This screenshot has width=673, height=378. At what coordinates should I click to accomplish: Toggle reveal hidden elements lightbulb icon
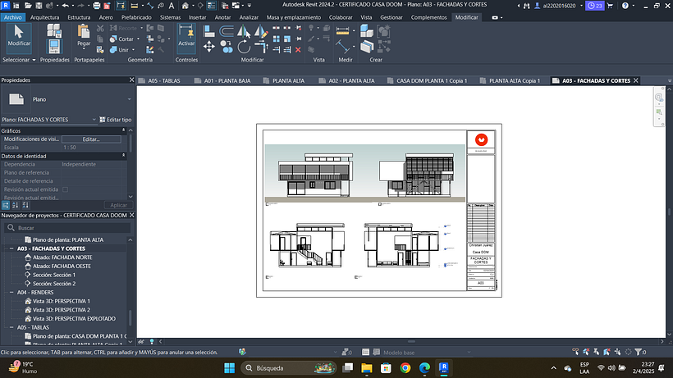pos(152,342)
